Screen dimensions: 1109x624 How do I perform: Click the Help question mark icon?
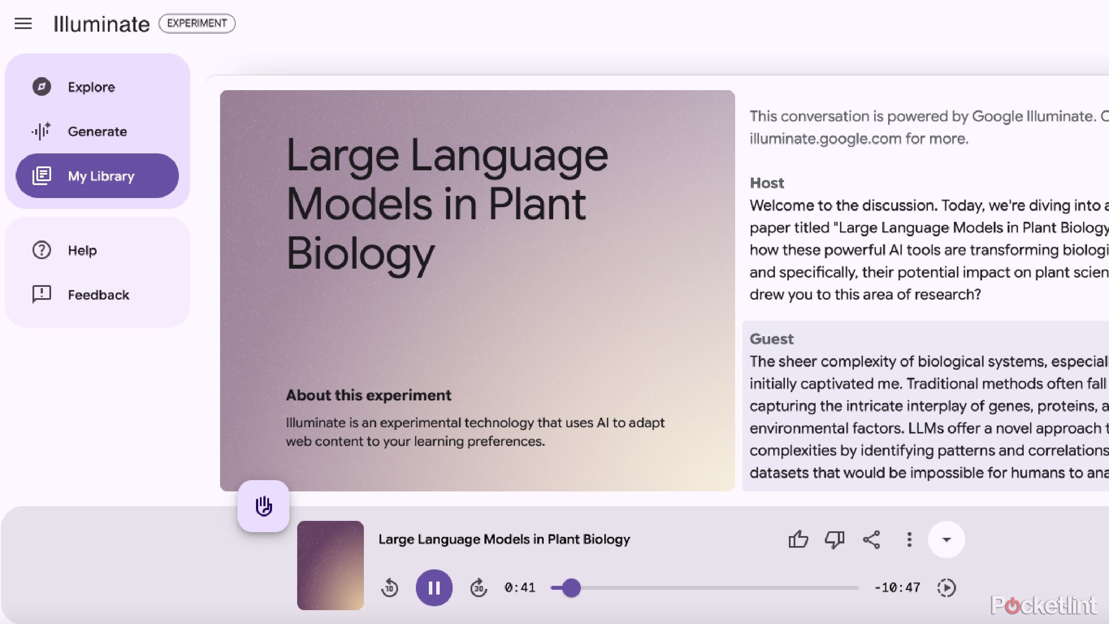[x=42, y=250]
